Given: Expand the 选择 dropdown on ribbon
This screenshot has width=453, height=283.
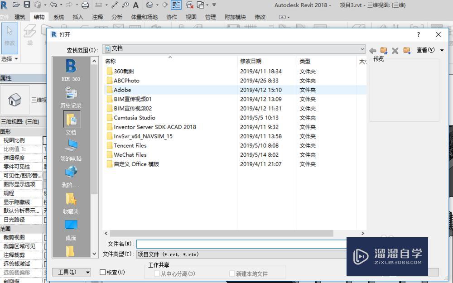Looking at the screenshot, I should click(10, 59).
